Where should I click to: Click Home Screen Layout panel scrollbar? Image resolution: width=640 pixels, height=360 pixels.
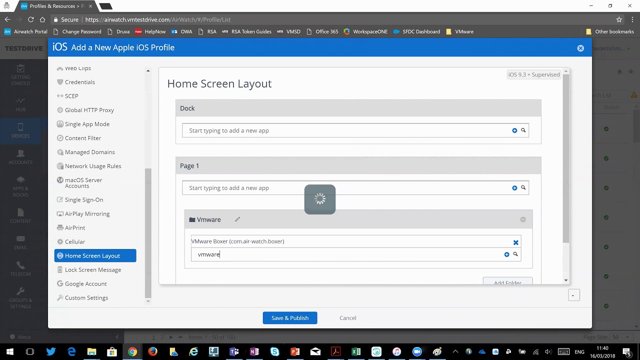[x=566, y=159]
